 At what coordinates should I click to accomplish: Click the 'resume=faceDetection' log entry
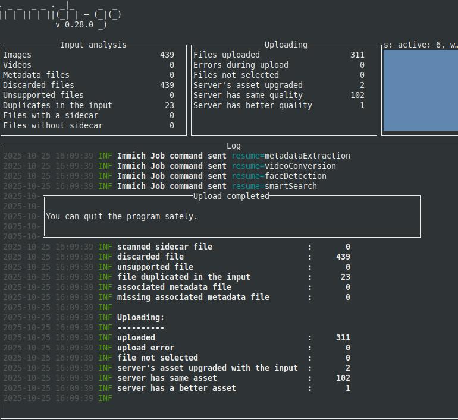(x=279, y=176)
